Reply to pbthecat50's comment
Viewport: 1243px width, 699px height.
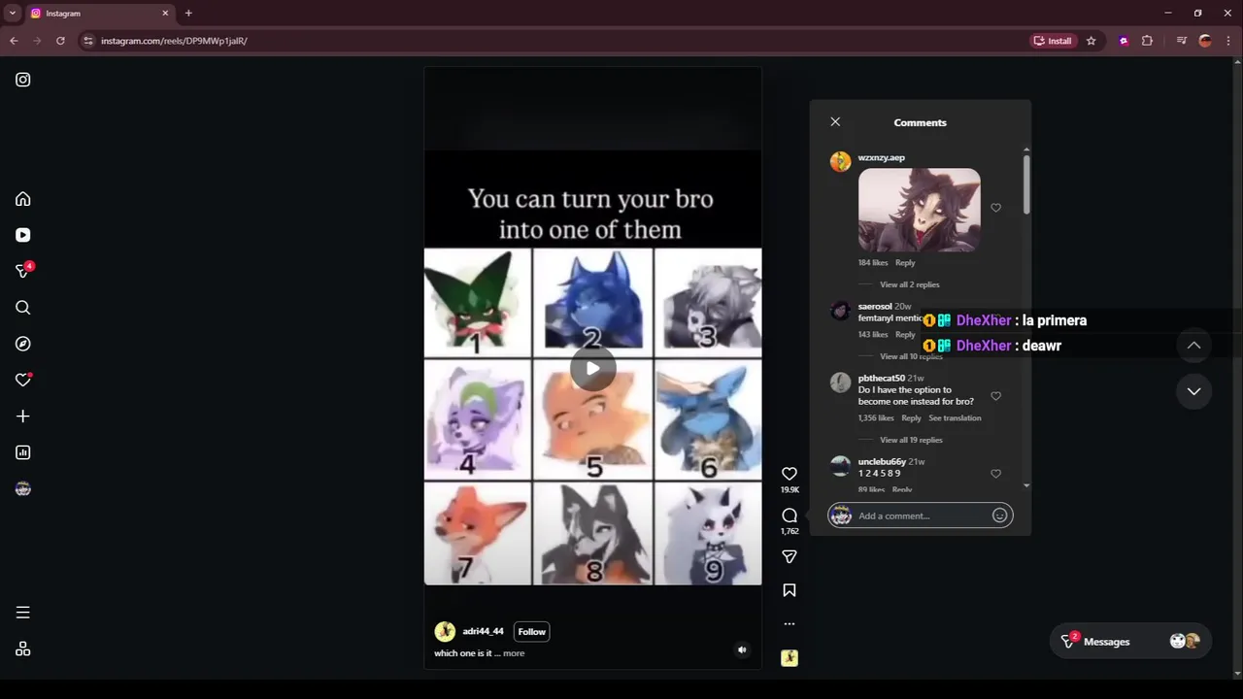[x=911, y=418]
